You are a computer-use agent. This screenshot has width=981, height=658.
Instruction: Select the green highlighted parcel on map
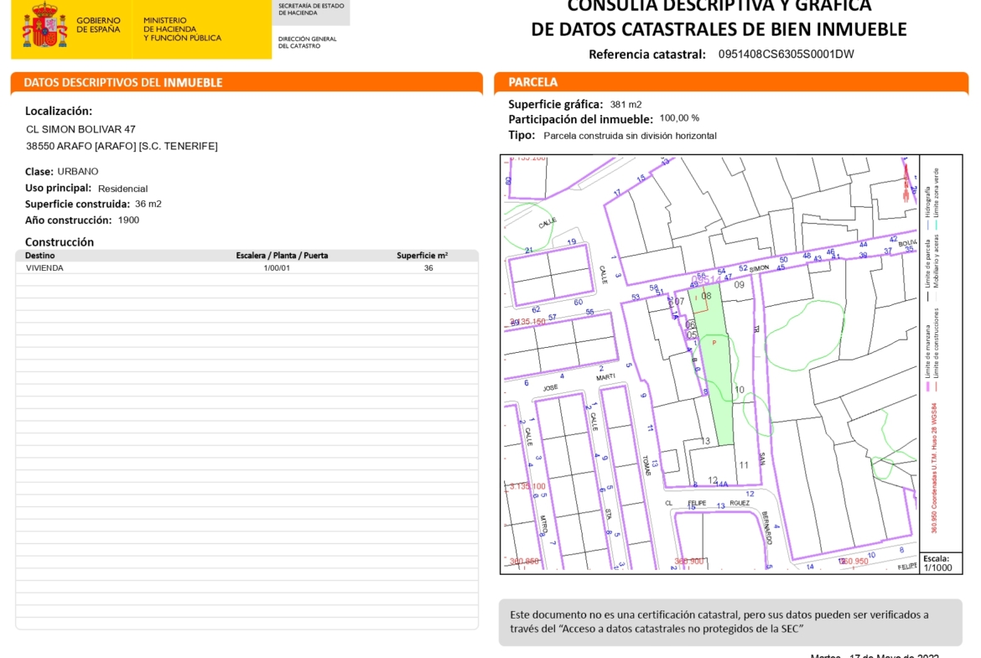717,360
